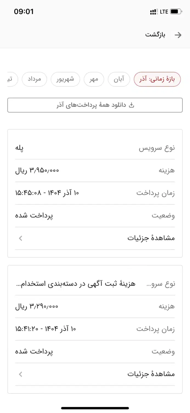Select the آبان month filter chip
This screenshot has height=413, width=190.
119,79
